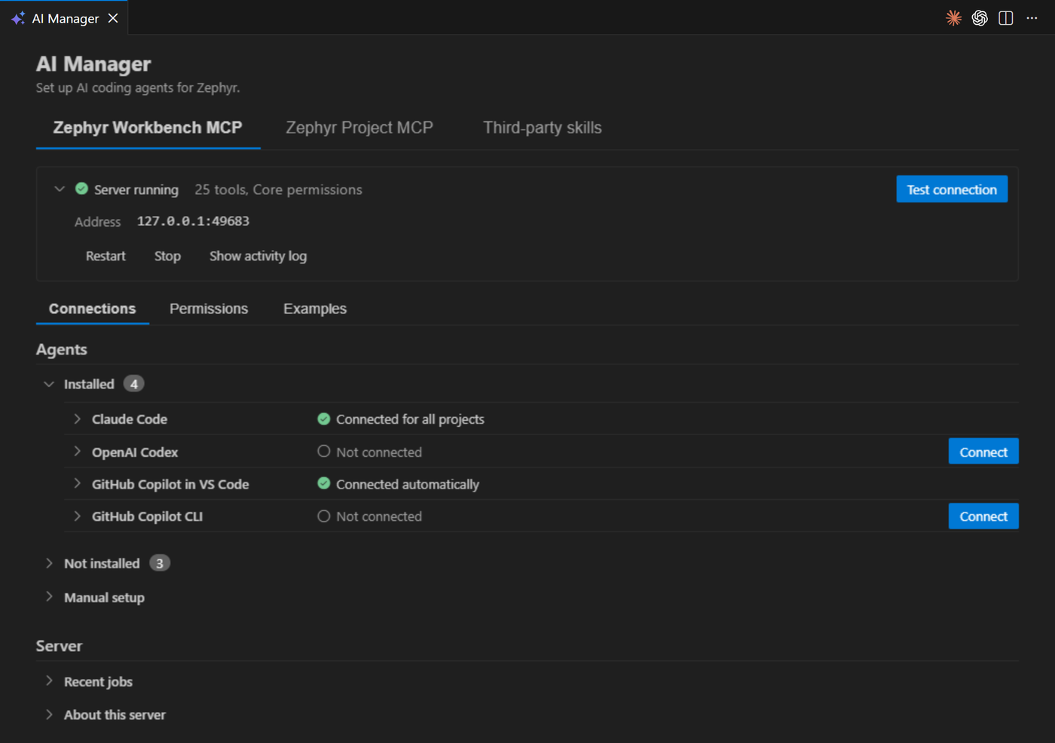The image size is (1055, 743).
Task: Expand the GitHub Copilot CLI row
Action: coord(77,516)
